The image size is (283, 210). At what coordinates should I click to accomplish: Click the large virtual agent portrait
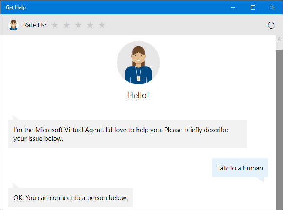click(x=138, y=63)
